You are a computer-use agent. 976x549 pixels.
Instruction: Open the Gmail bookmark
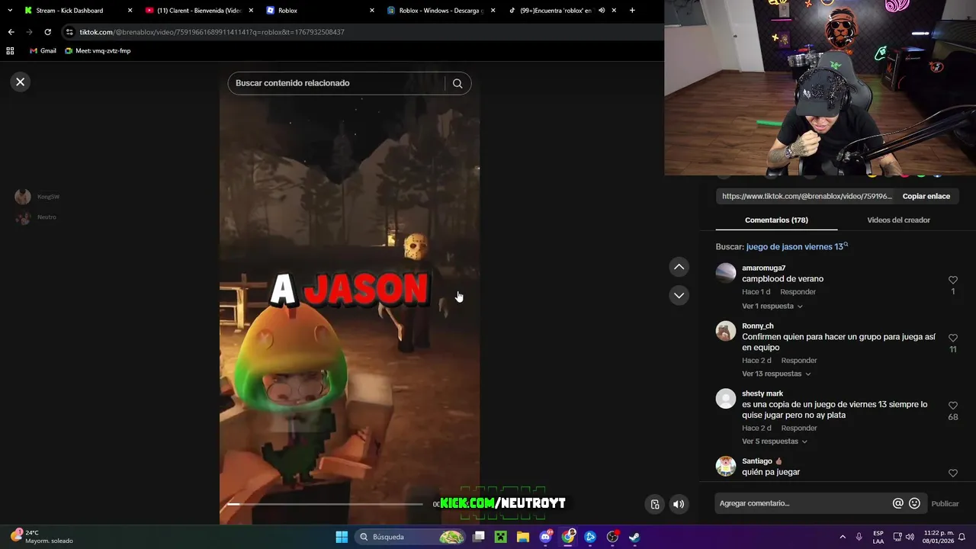(x=43, y=51)
